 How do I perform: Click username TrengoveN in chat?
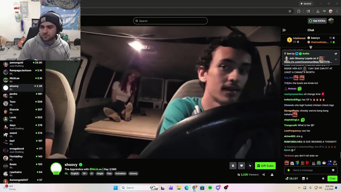(x=290, y=125)
